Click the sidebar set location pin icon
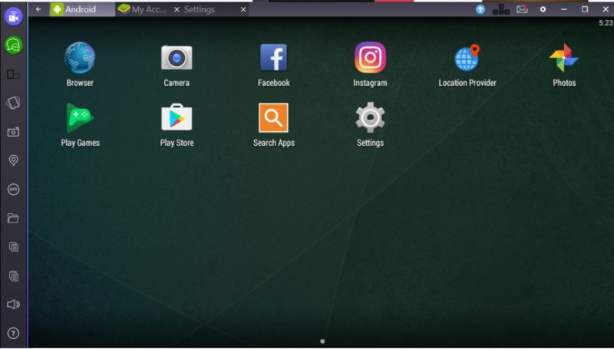Screen dimensions: 614x349 coord(13,160)
